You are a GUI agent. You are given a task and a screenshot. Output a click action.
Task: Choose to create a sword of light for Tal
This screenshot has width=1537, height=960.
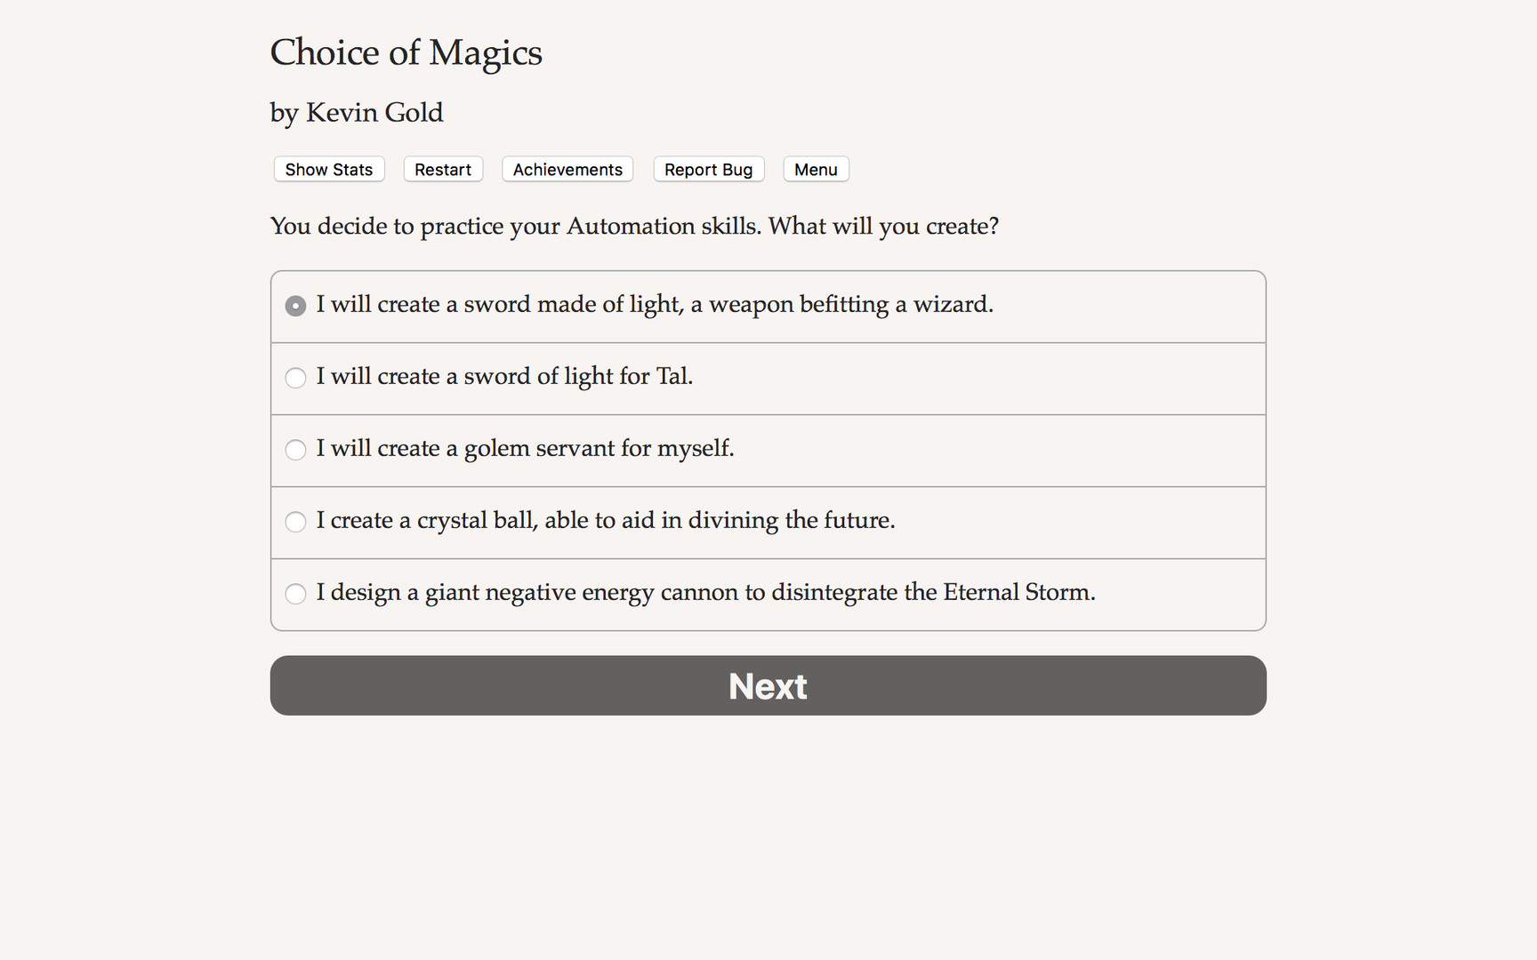pos(504,377)
